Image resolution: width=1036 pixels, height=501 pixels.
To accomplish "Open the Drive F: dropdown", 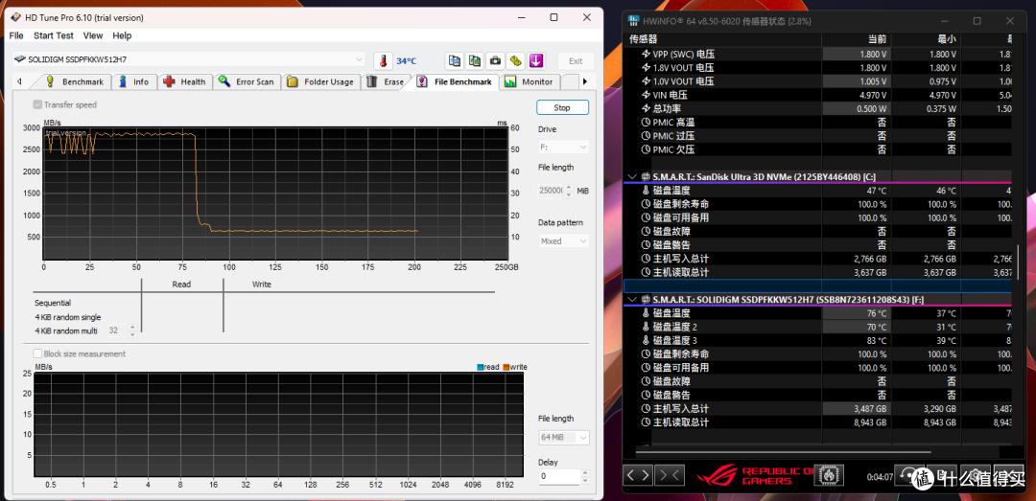I will [564, 147].
